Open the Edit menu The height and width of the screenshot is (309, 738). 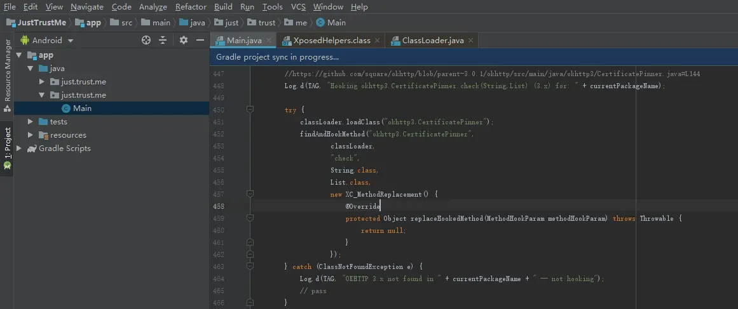click(31, 7)
